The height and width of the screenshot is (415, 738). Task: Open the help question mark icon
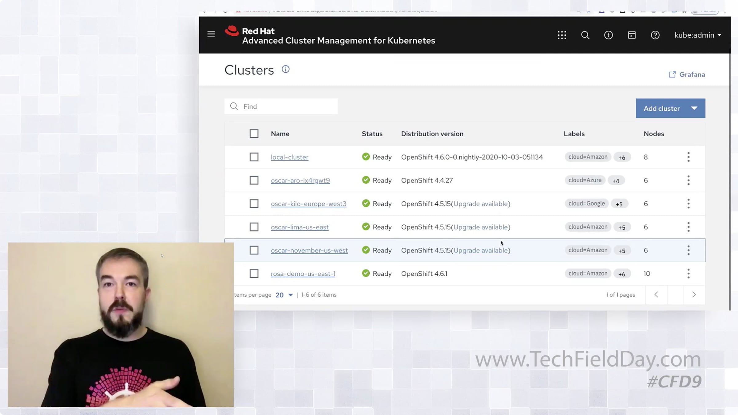(655, 35)
